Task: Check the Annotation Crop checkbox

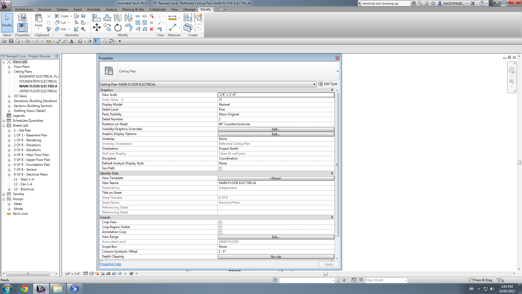Action: (220, 232)
